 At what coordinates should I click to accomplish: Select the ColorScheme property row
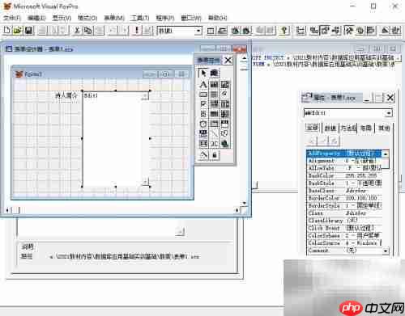click(x=345, y=235)
